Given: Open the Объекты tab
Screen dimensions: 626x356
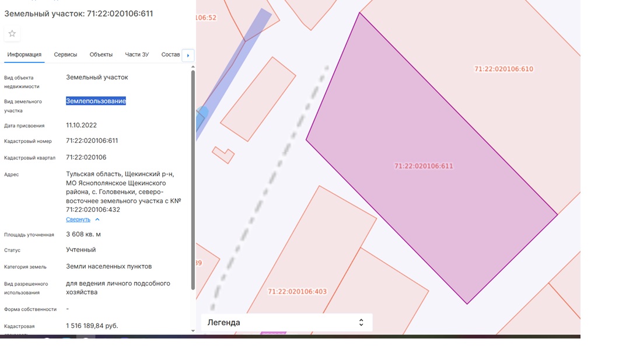Looking at the screenshot, I should point(101,55).
